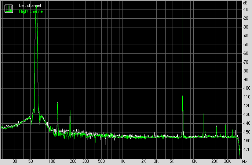Screen dimensions: 252x165
Task: Click the '1K' frequency axis label
Action: tap(122, 161)
